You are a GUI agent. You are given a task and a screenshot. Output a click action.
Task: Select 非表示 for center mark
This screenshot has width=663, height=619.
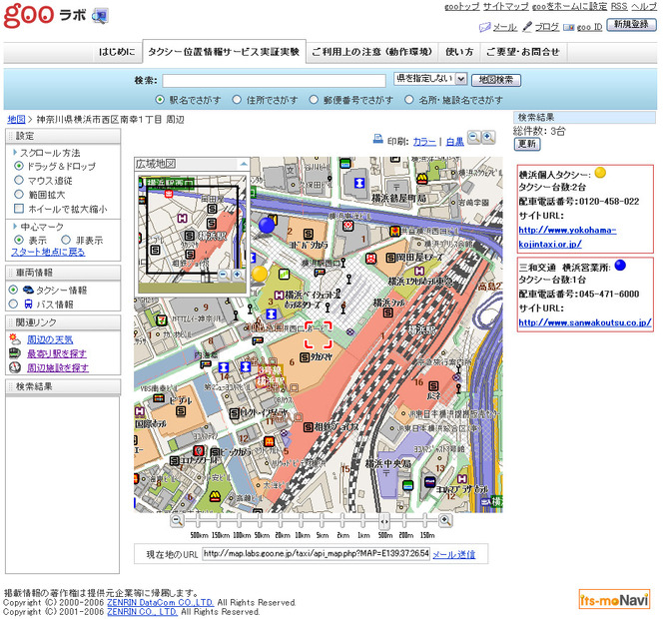(x=66, y=240)
